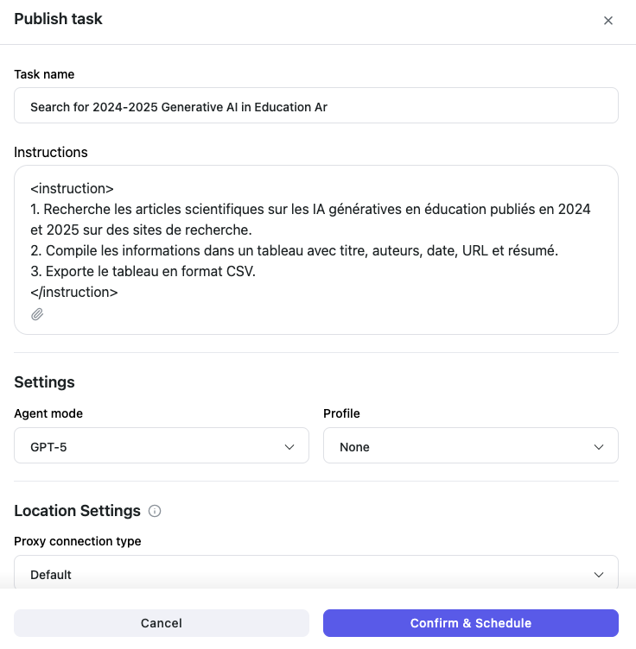636x649 pixels.
Task: Open the GPT-5 Agent mode dropdown
Action: click(x=161, y=446)
